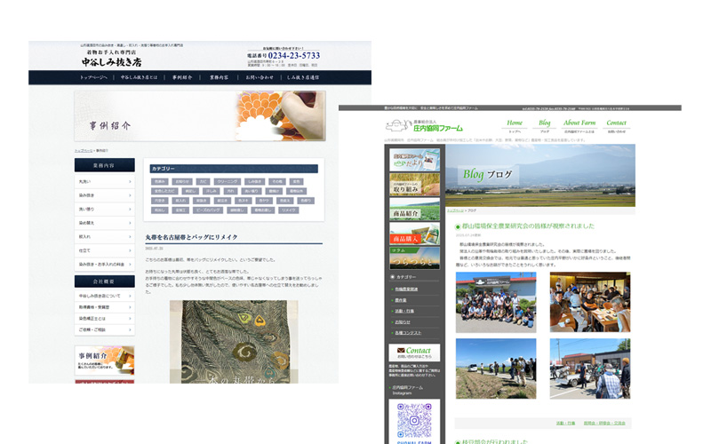Click the 商品紹介 sidebar banner

[x=414, y=210]
